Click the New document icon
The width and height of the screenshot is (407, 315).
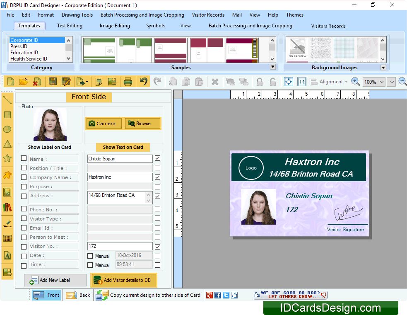tap(11, 82)
